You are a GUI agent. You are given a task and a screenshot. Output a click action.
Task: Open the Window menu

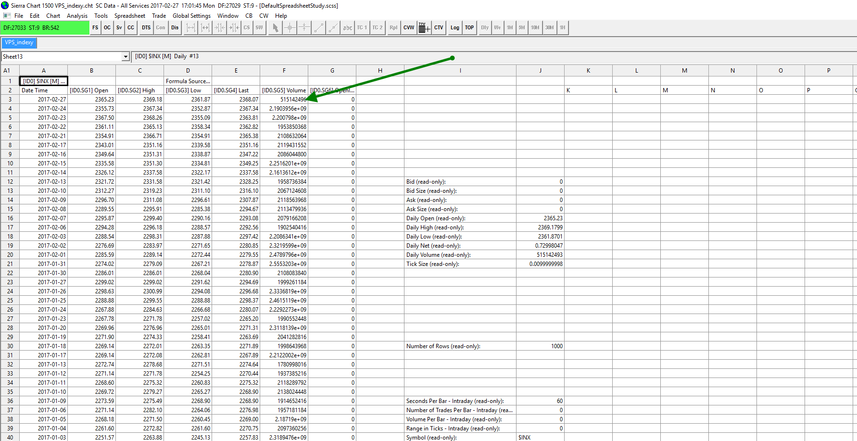click(228, 16)
